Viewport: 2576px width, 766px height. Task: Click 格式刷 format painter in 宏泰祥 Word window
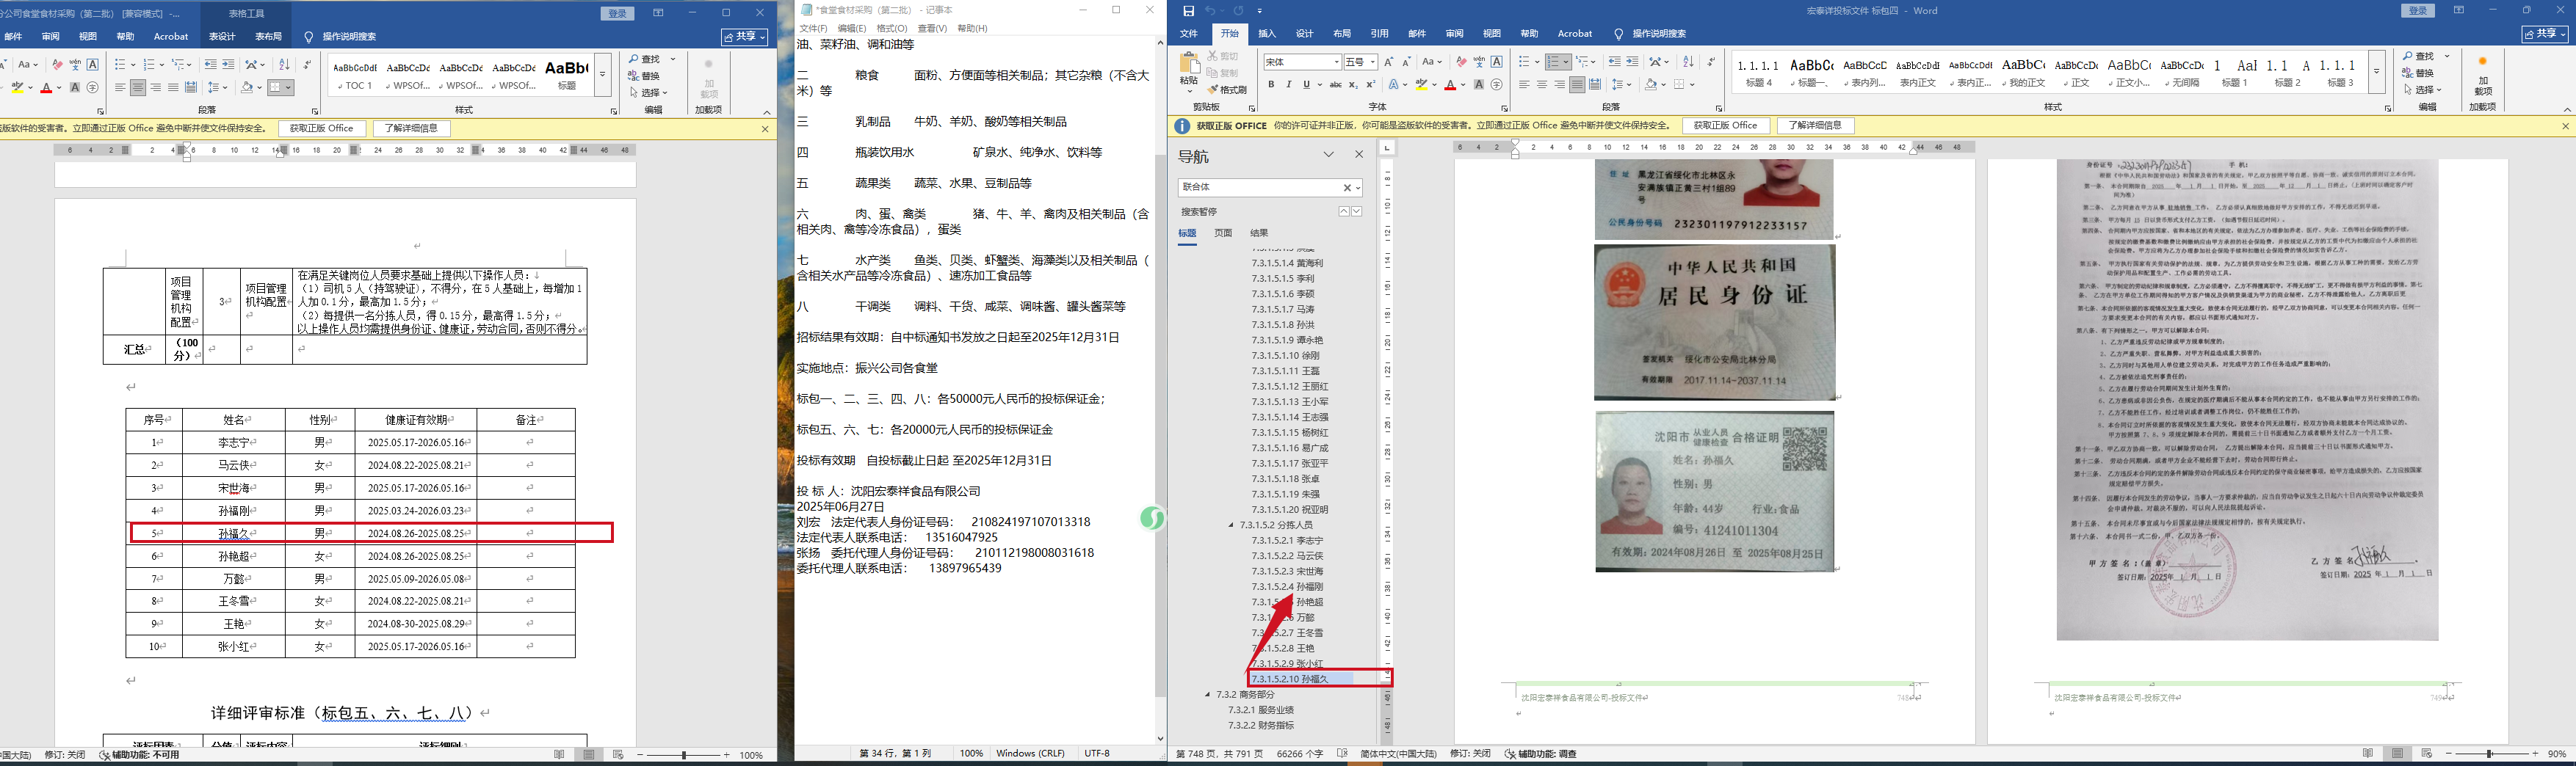(1228, 90)
